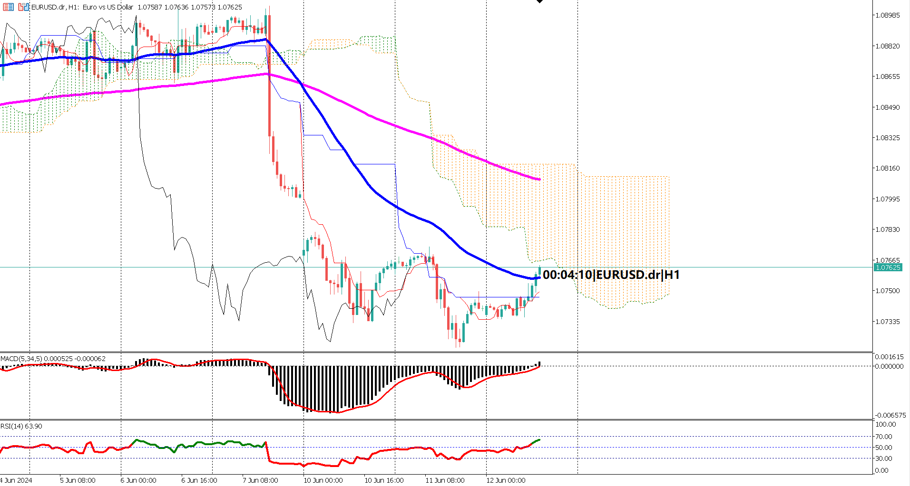Click the RSI(14) indicator label

(x=20, y=426)
